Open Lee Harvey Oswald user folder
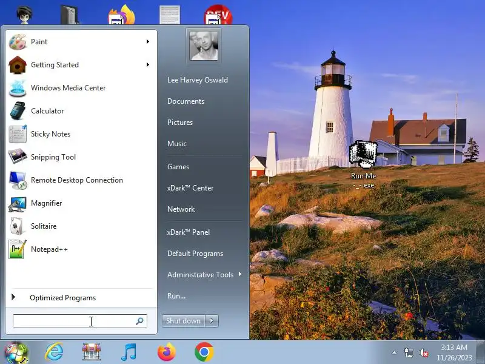Image resolution: width=485 pixels, height=364 pixels. 198,80
